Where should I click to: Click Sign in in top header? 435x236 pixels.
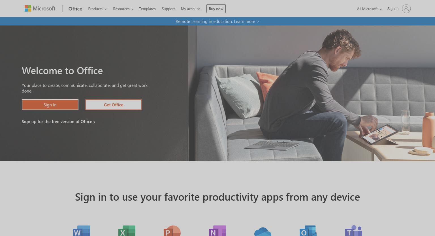393,9
